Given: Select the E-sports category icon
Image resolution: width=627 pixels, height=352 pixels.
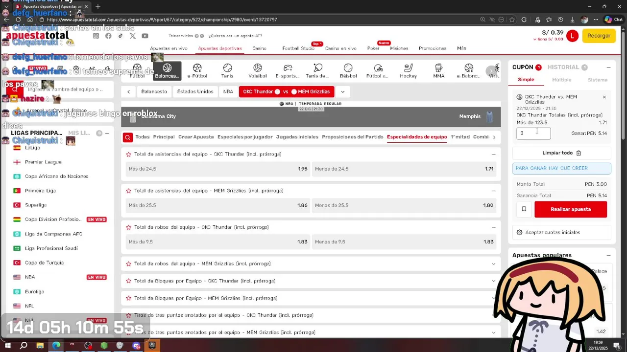Looking at the screenshot, I should [x=288, y=71].
